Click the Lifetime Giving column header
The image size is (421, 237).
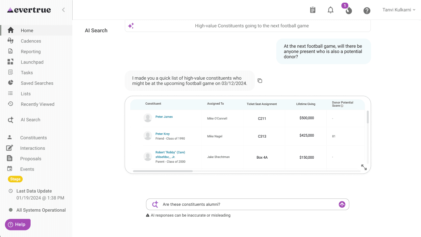point(306,104)
